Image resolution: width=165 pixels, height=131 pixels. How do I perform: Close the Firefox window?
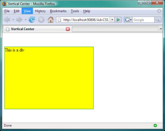coord(157,3)
